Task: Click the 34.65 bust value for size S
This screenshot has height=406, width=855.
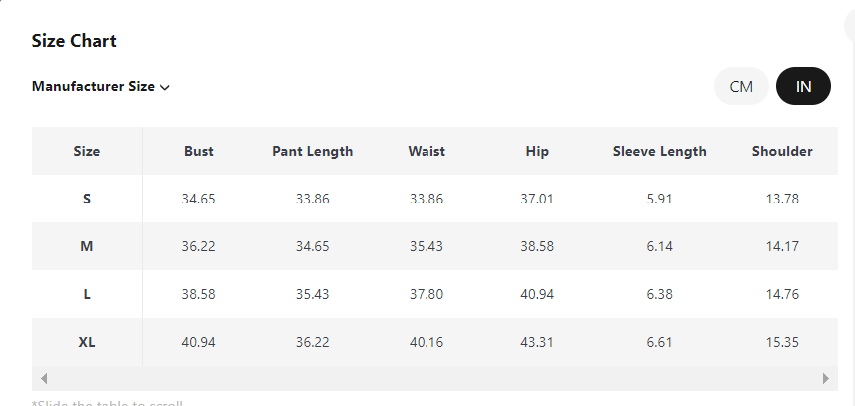Action: [x=198, y=199]
